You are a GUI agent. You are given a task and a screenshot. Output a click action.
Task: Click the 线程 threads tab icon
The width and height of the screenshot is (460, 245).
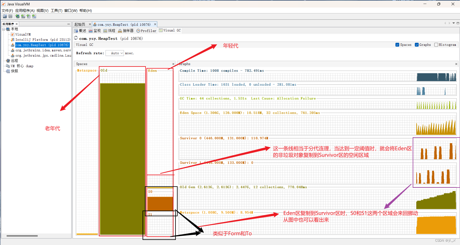coord(105,31)
